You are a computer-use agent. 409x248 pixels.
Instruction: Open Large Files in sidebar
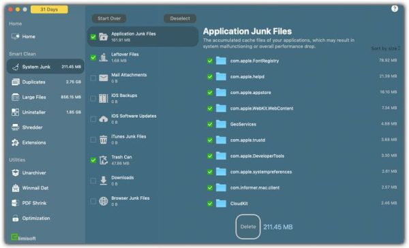coord(46,97)
